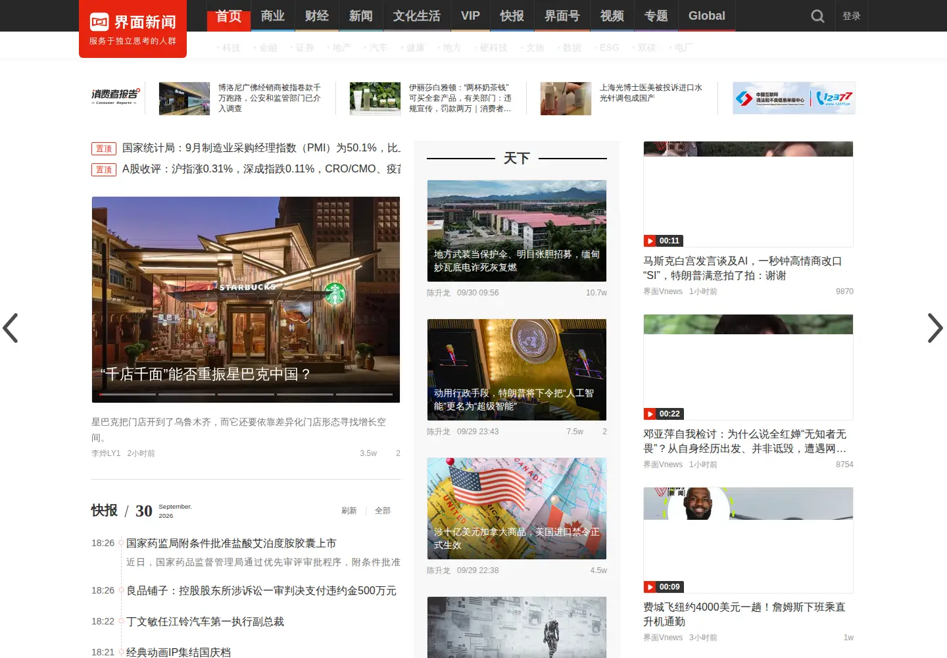Open the VIP menu item
This screenshot has width=947, height=658.
(x=470, y=16)
